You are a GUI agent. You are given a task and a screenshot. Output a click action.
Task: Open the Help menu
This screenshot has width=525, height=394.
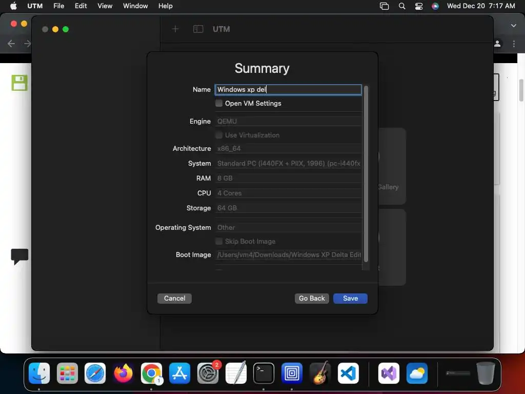click(166, 6)
